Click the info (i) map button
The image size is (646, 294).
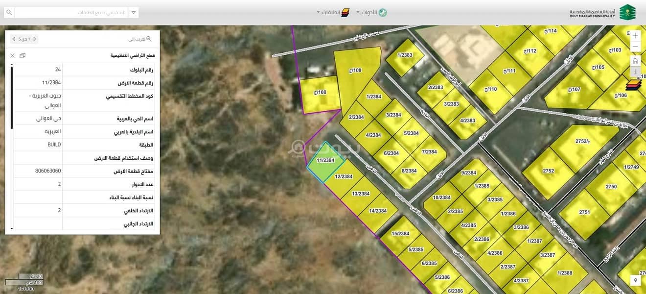[x=635, y=72]
